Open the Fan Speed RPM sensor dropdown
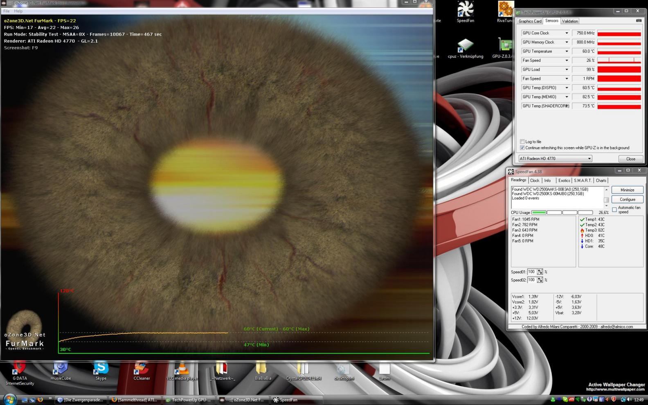Screen dimensions: 648x405 [x=567, y=79]
